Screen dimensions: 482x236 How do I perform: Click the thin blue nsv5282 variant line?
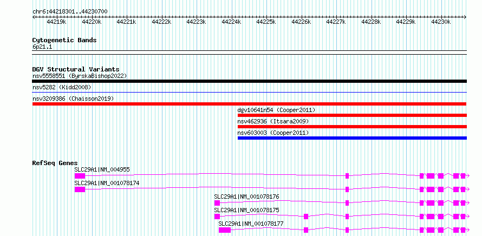pyautogui.click(x=249, y=92)
